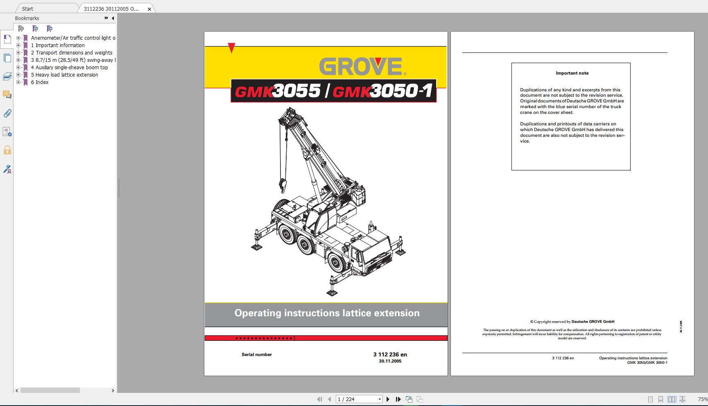The height and width of the screenshot is (406, 708).
Task: Go to bookmark 4 Auxiliary single-sheave boom top
Action: coord(70,68)
